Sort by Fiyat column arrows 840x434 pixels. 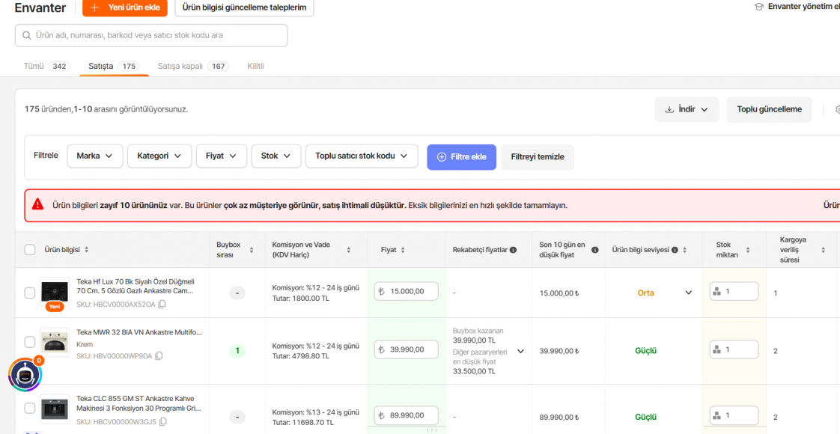404,250
